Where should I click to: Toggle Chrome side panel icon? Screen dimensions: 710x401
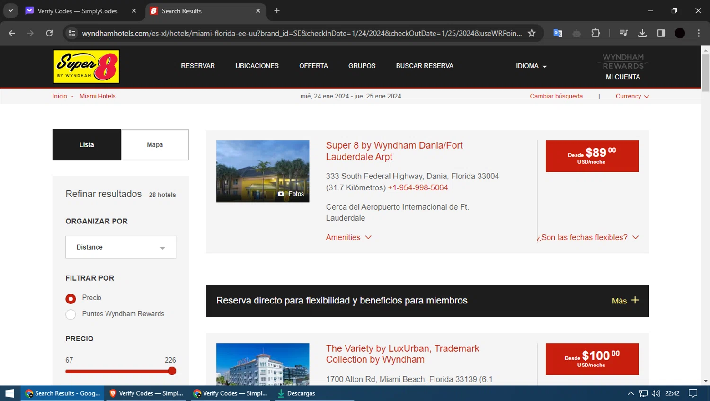pyautogui.click(x=661, y=33)
